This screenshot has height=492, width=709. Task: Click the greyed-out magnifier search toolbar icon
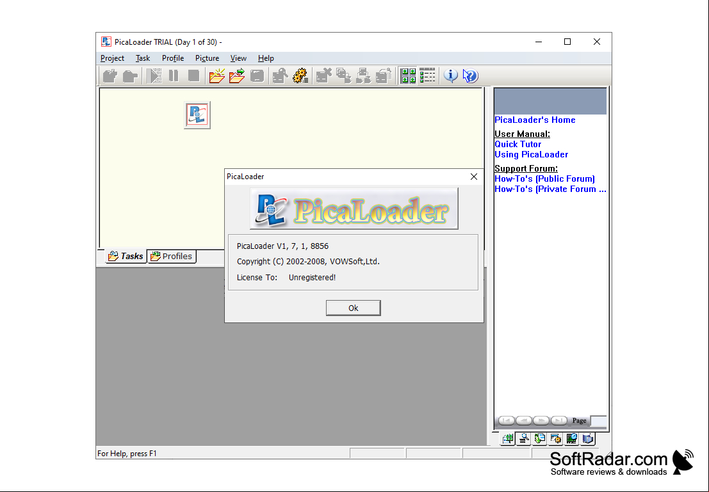281,76
